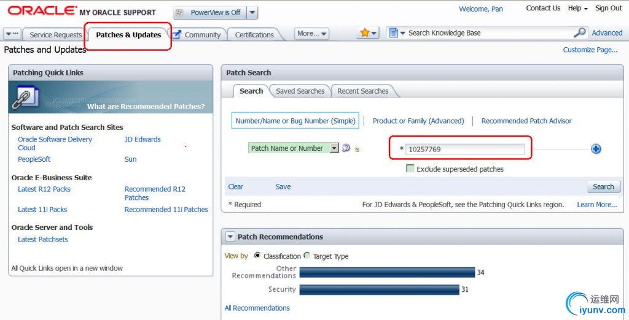
Task: Open the Help menu
Action: (x=577, y=8)
